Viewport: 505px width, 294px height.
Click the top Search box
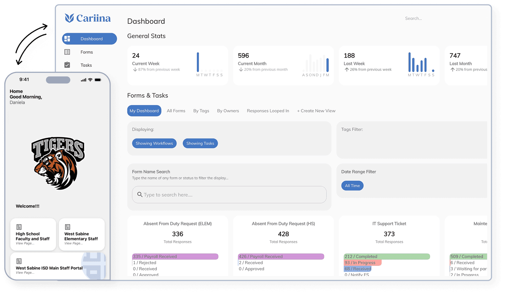coord(413,18)
